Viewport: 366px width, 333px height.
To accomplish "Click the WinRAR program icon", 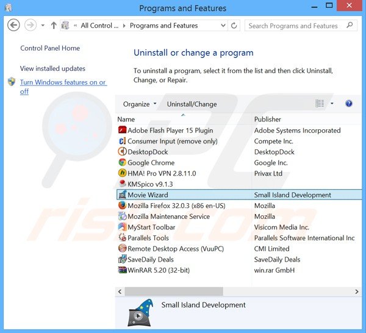I will pos(123,270).
